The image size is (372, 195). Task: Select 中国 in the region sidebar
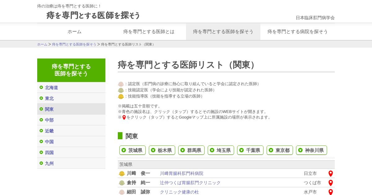(71, 141)
